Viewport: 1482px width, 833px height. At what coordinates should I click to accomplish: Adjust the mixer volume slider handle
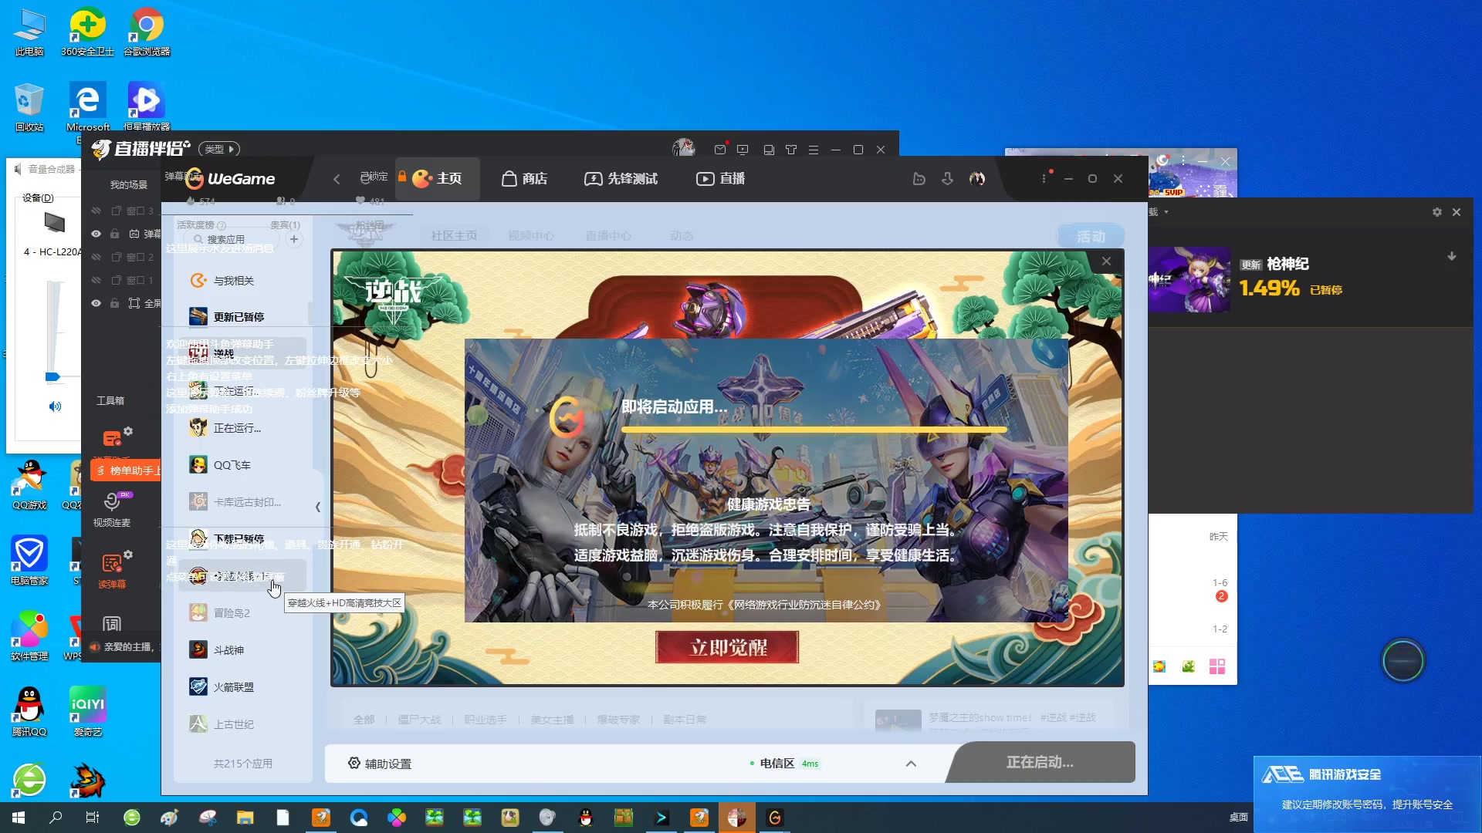click(x=52, y=377)
